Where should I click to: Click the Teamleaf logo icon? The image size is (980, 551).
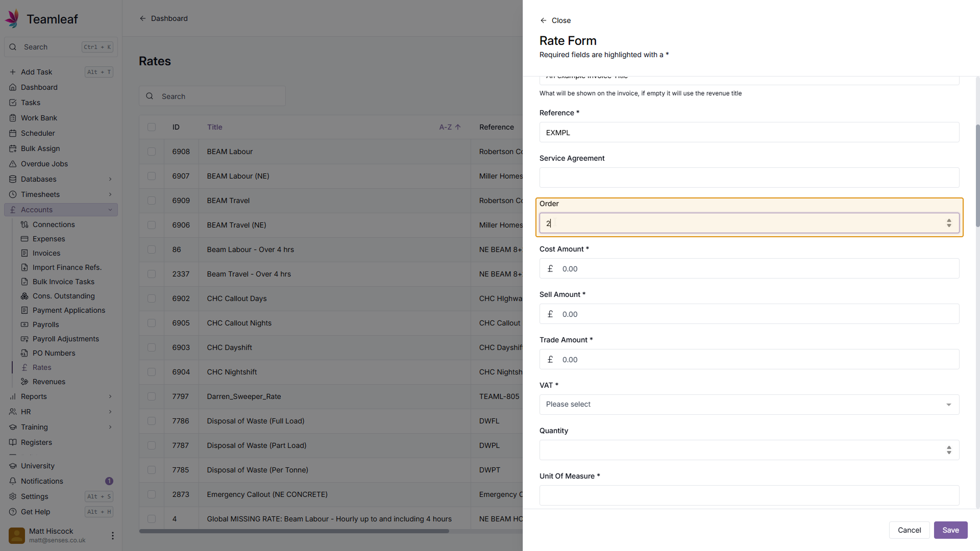pos(12,19)
